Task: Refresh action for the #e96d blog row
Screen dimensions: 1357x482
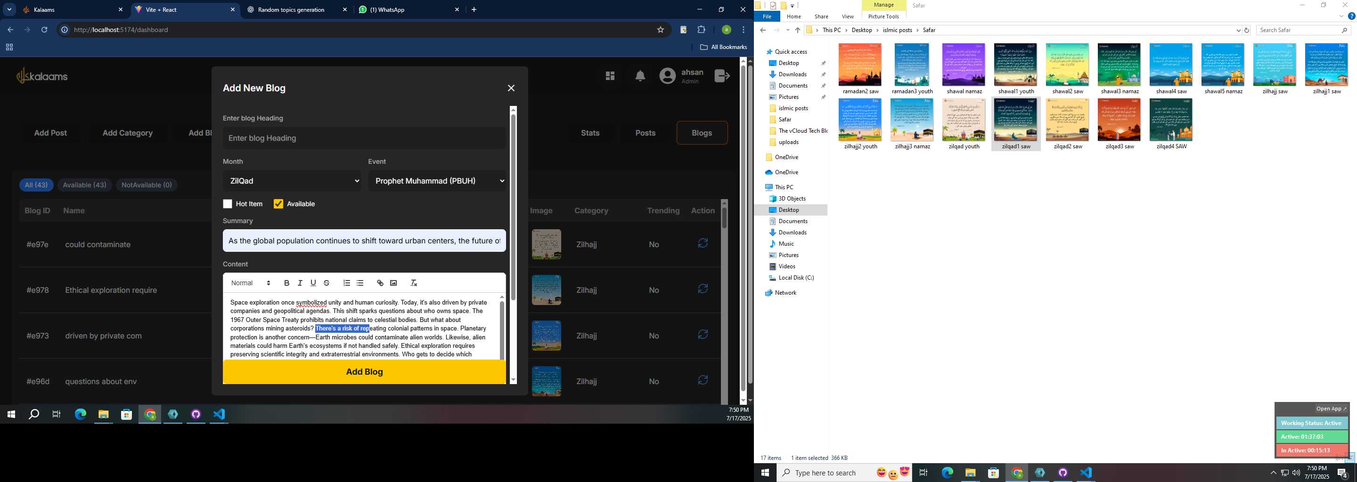Action: pos(703,380)
